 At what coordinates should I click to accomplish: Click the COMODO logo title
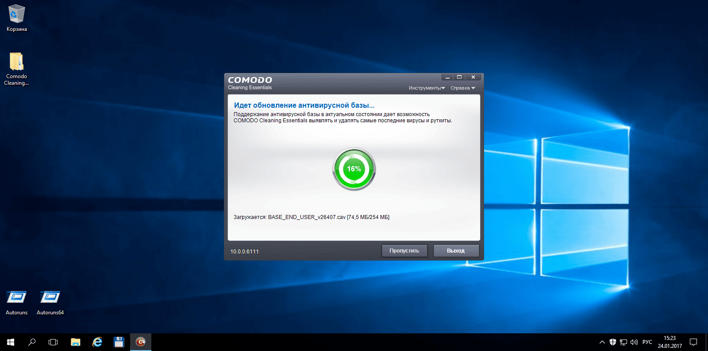pos(250,80)
